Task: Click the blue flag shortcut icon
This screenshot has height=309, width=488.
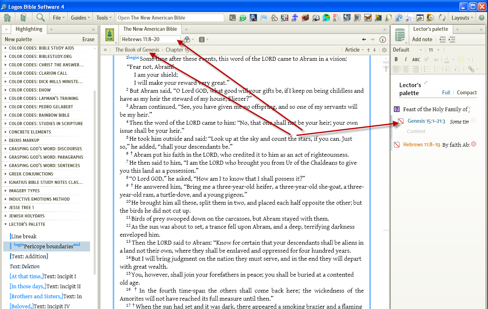Action: [264, 18]
